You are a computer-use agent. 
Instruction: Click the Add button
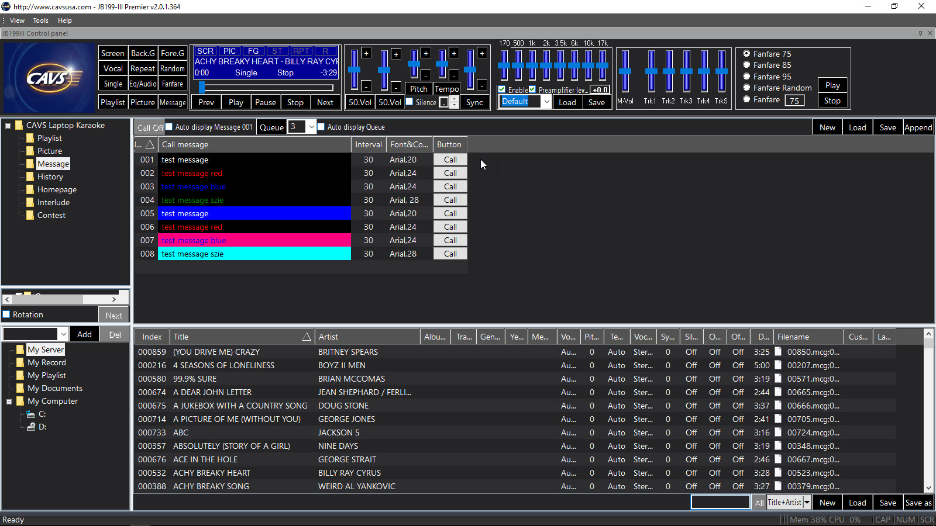pos(84,334)
